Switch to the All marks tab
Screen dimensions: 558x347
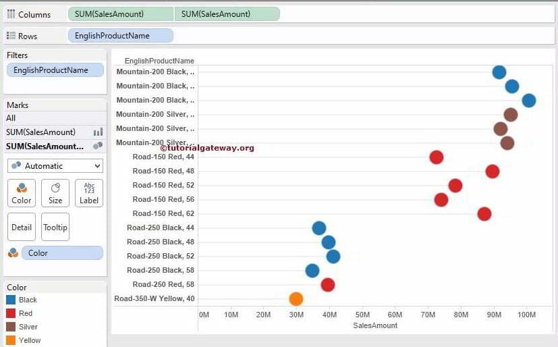tap(55, 118)
